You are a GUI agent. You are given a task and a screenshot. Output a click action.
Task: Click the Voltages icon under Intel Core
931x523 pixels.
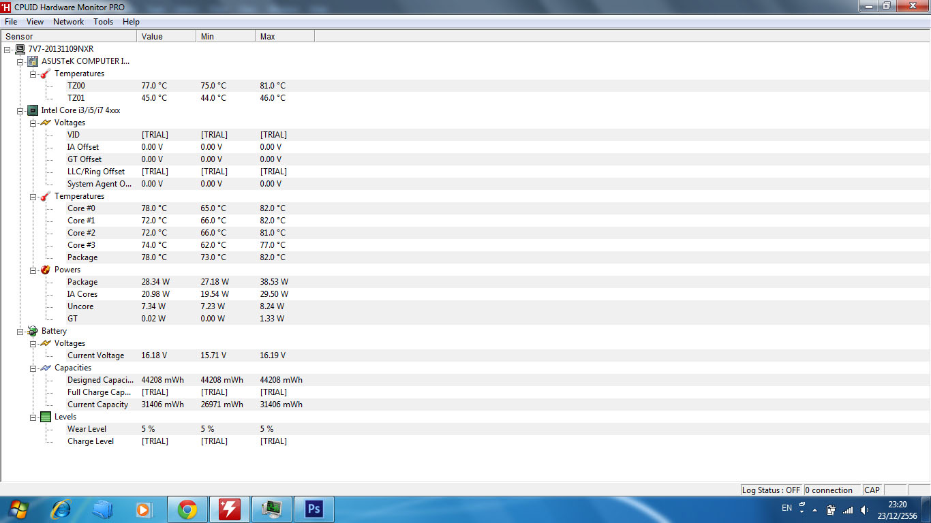point(46,123)
